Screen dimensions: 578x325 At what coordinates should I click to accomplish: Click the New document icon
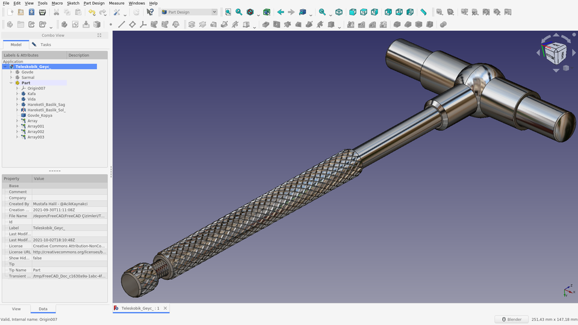[10, 12]
